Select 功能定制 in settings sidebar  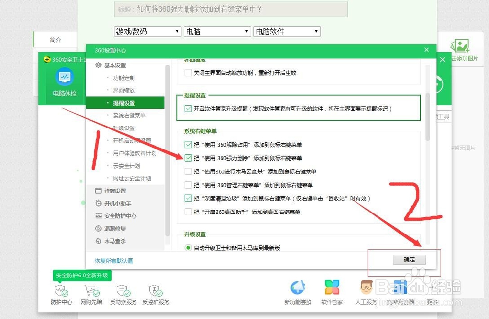(x=124, y=78)
